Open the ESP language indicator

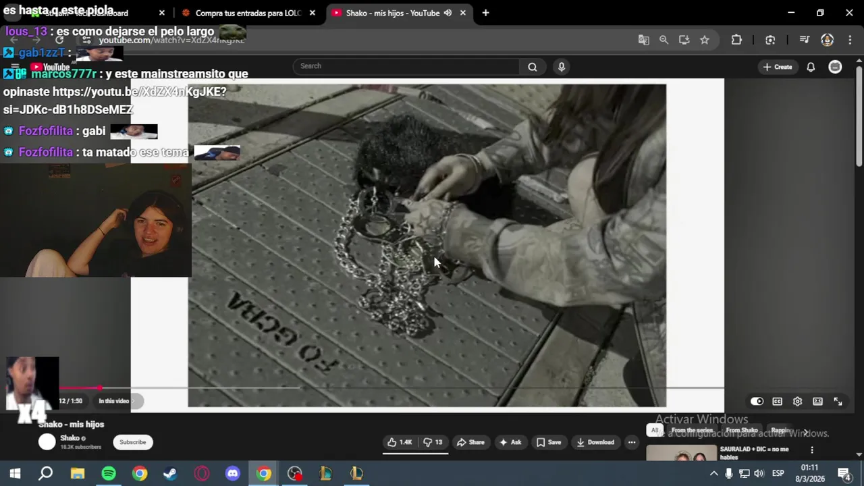pos(778,473)
